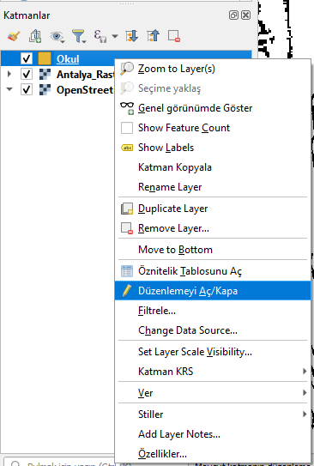Collapse the OpenStreet layer tree node

(x=9, y=89)
